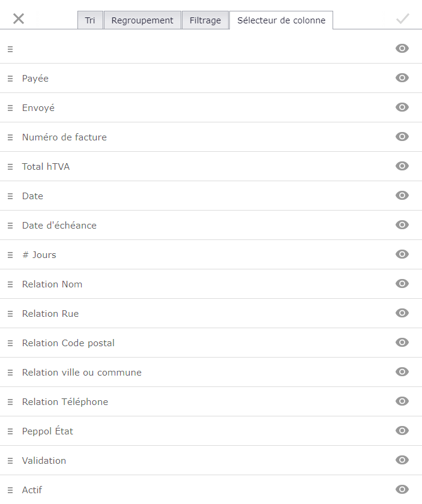This screenshot has height=504, width=422.
Task: Close the column selector panel
Action: point(19,19)
